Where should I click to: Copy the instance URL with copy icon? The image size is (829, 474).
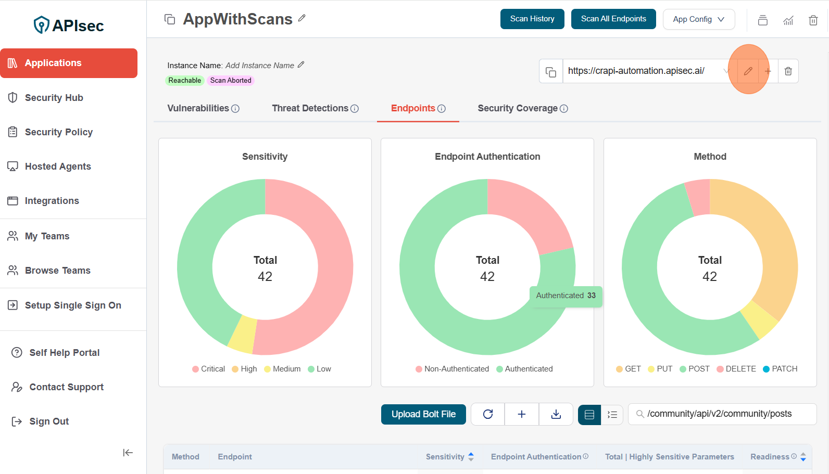click(551, 71)
